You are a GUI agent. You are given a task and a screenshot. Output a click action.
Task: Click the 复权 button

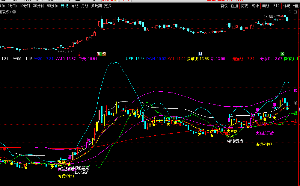[x=224, y=6]
